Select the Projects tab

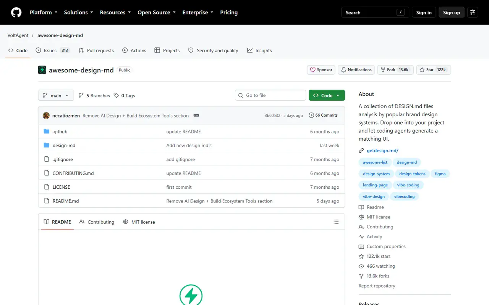[x=167, y=50]
